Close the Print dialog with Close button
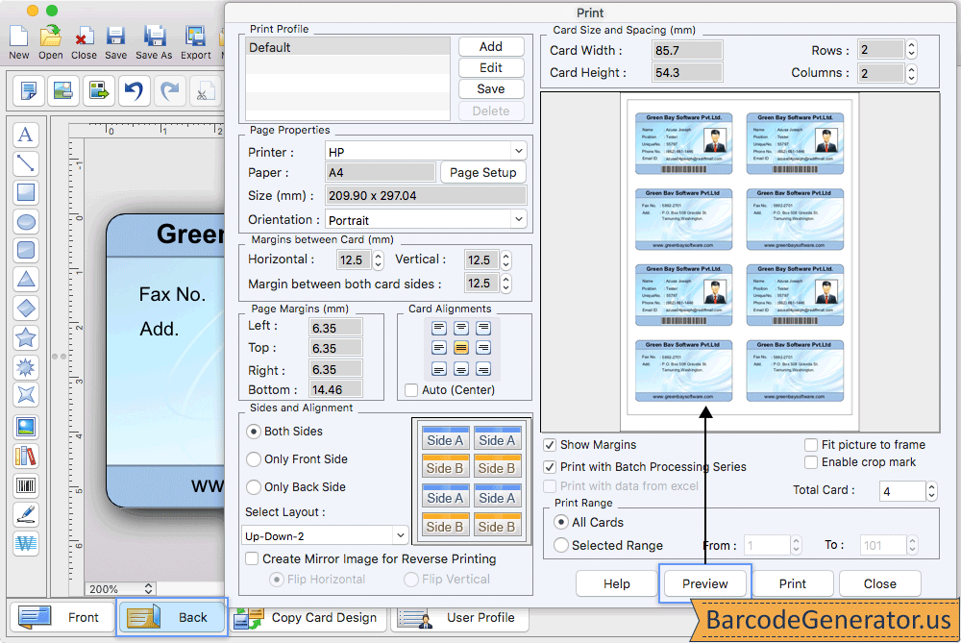Screen dimensions: 961x643 [x=880, y=583]
